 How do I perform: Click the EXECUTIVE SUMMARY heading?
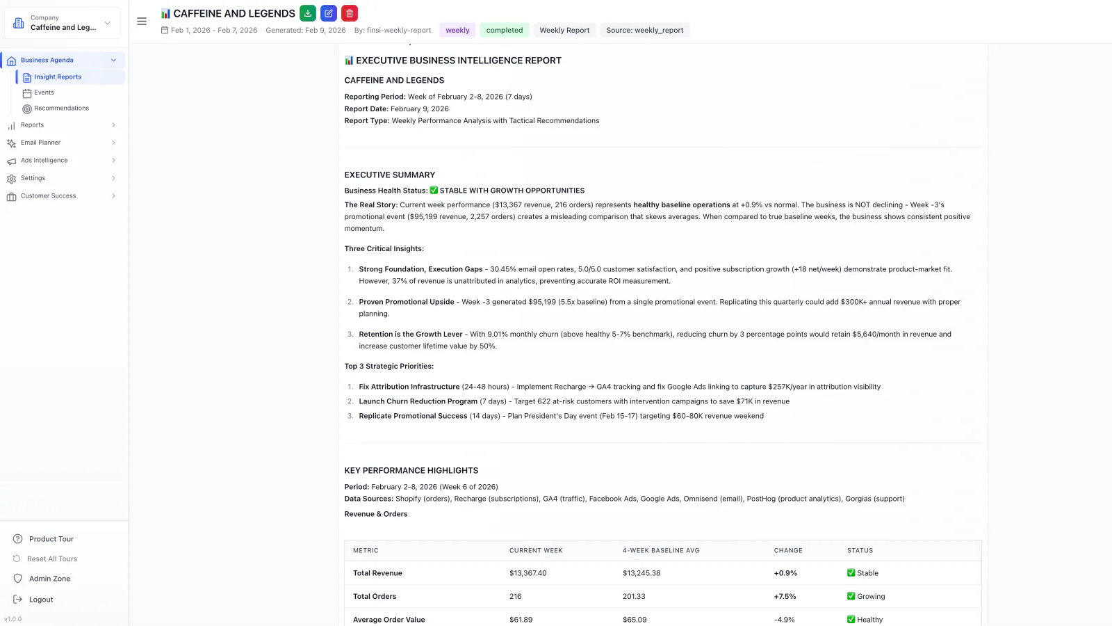390,175
